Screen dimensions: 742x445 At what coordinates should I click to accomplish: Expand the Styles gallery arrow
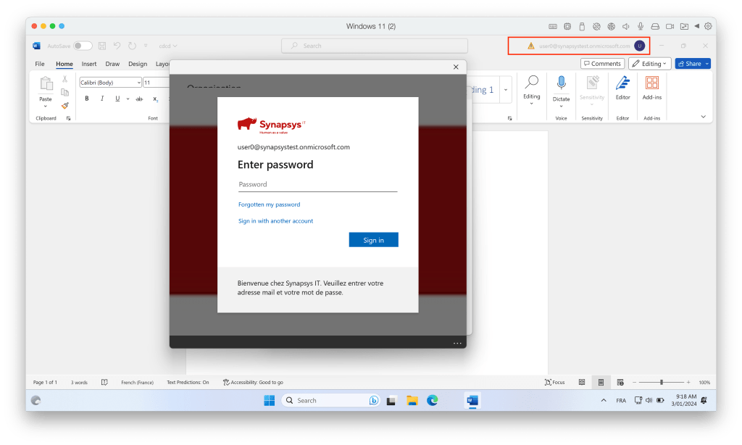[506, 90]
